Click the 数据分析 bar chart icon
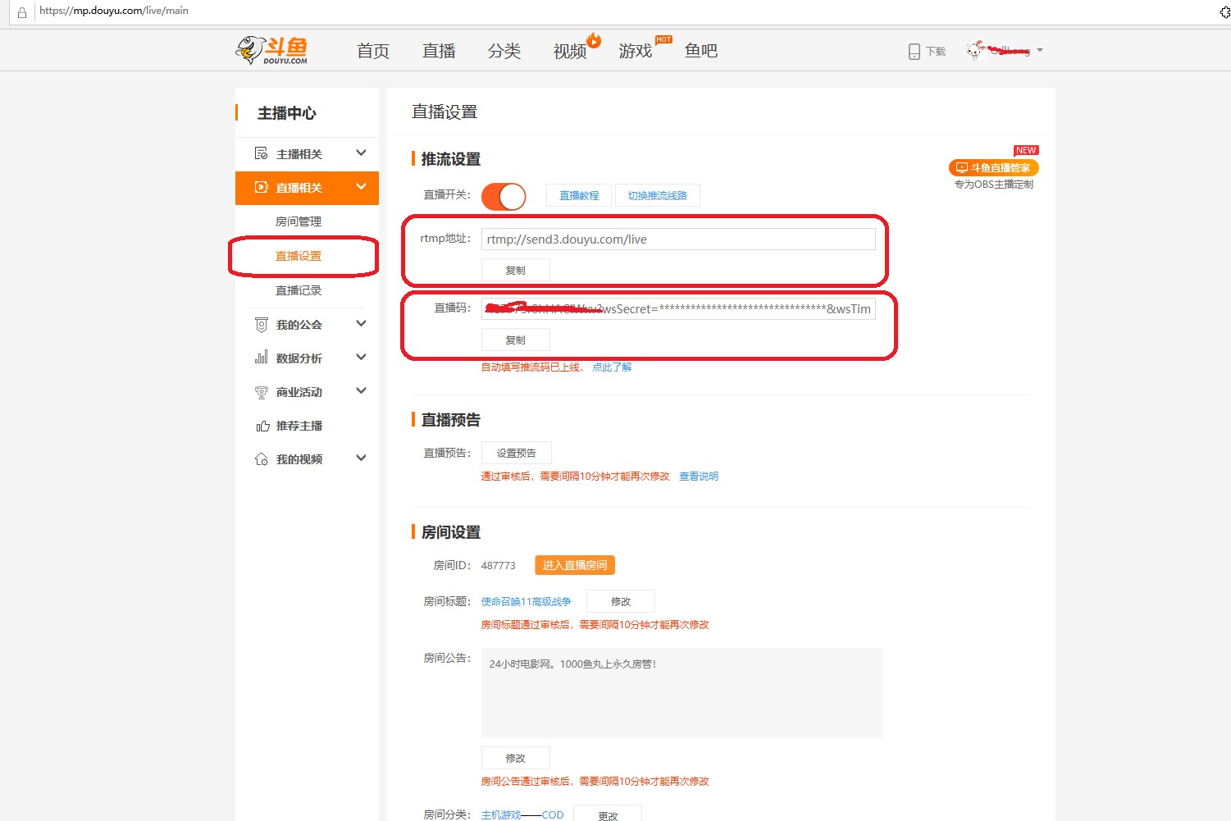1231x821 pixels. coord(261,358)
